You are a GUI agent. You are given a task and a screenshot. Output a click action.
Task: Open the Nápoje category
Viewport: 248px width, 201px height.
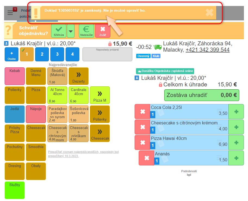pyautogui.click(x=36, y=114)
